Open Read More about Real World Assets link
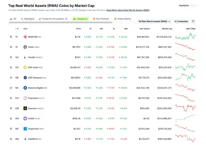 (x=128, y=10)
